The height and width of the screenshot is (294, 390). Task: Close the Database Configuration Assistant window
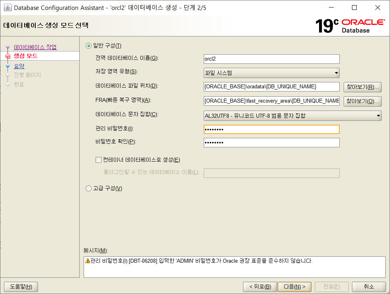click(x=378, y=8)
